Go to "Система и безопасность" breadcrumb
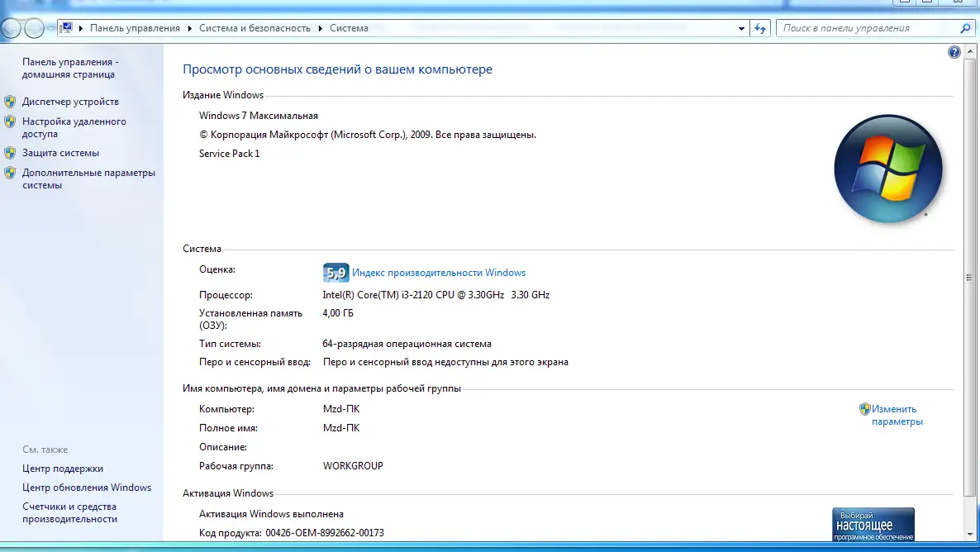Viewport: 980px width, 552px height. point(255,28)
